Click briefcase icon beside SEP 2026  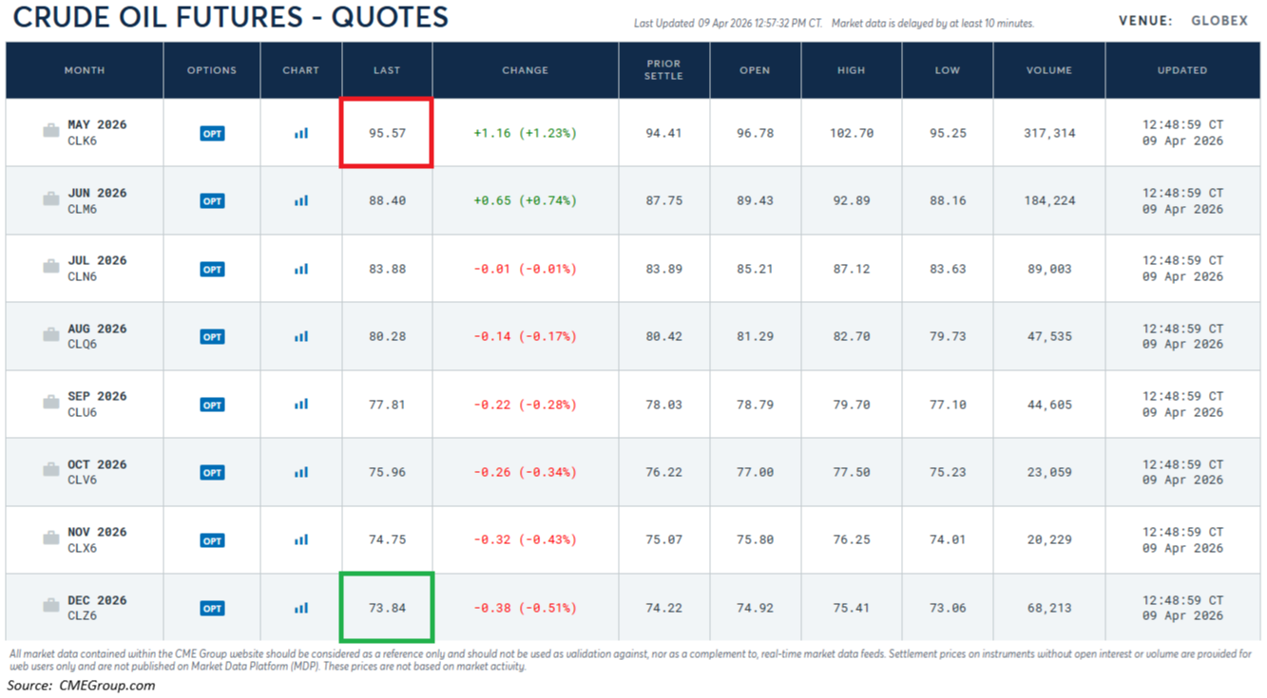click(x=51, y=403)
